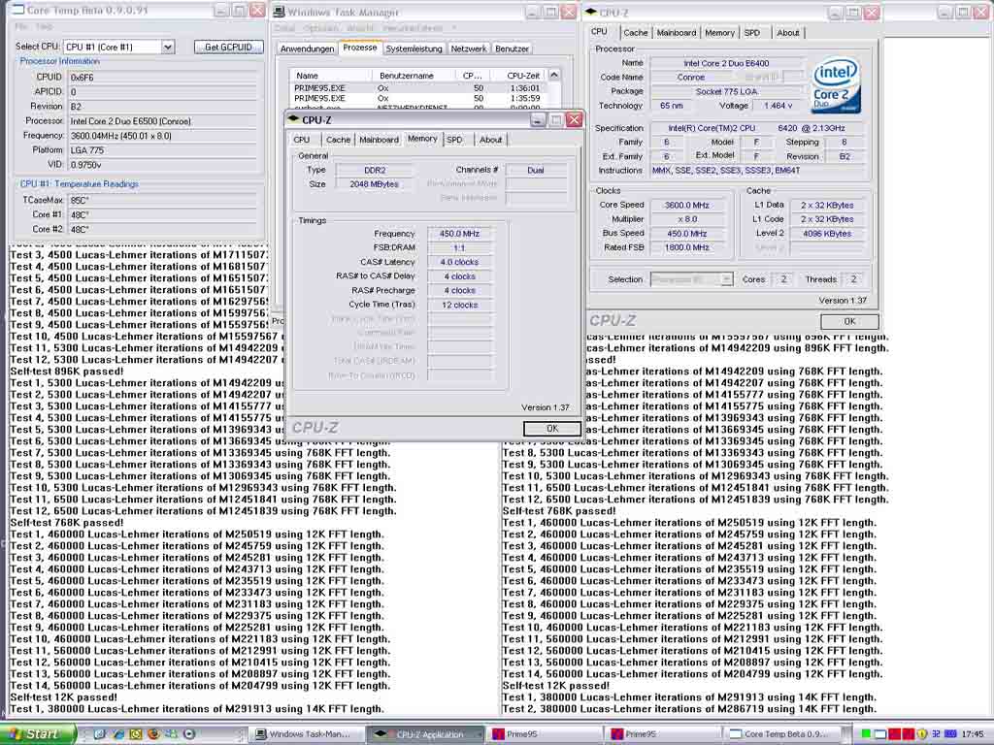Select PRIME95.EXE row with time 1:36:01

(417, 88)
